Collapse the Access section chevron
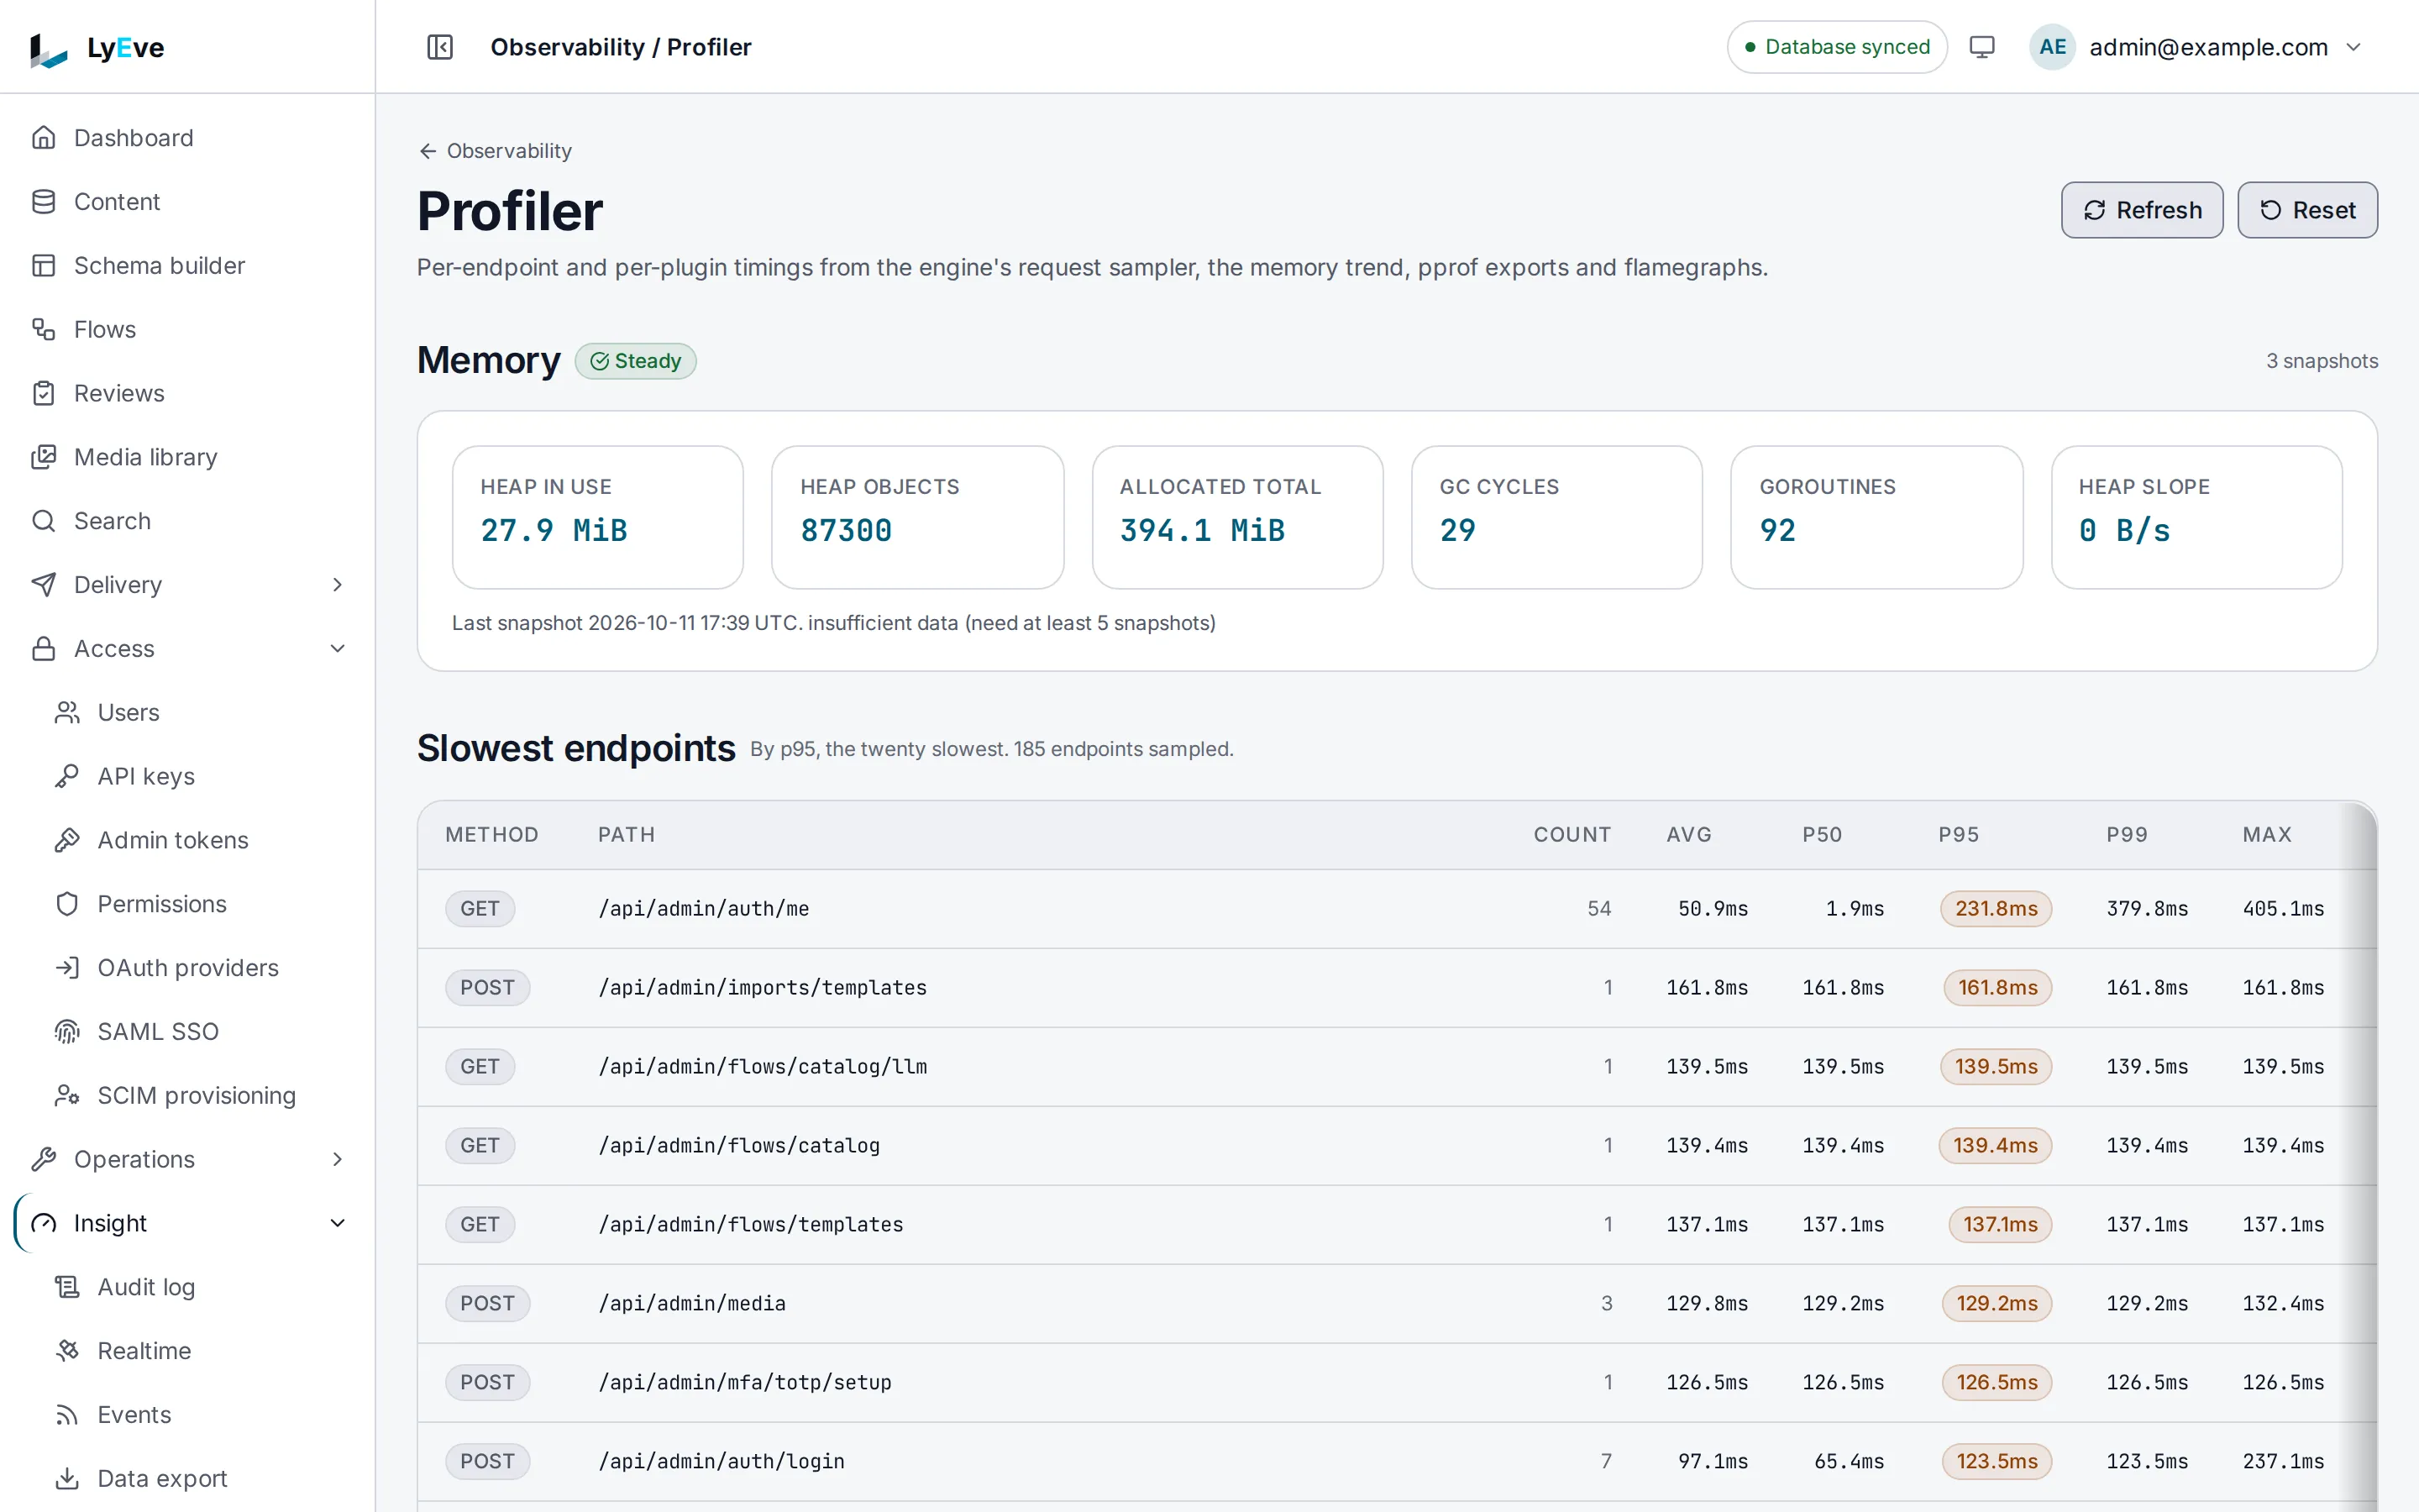The image size is (2419, 1512). tap(338, 649)
